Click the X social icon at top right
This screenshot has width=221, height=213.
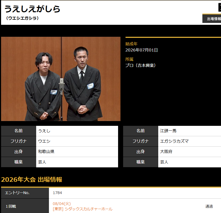point(220,7)
